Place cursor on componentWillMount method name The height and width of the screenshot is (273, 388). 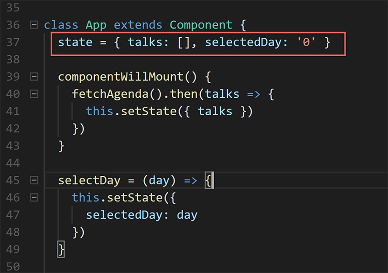click(x=121, y=77)
